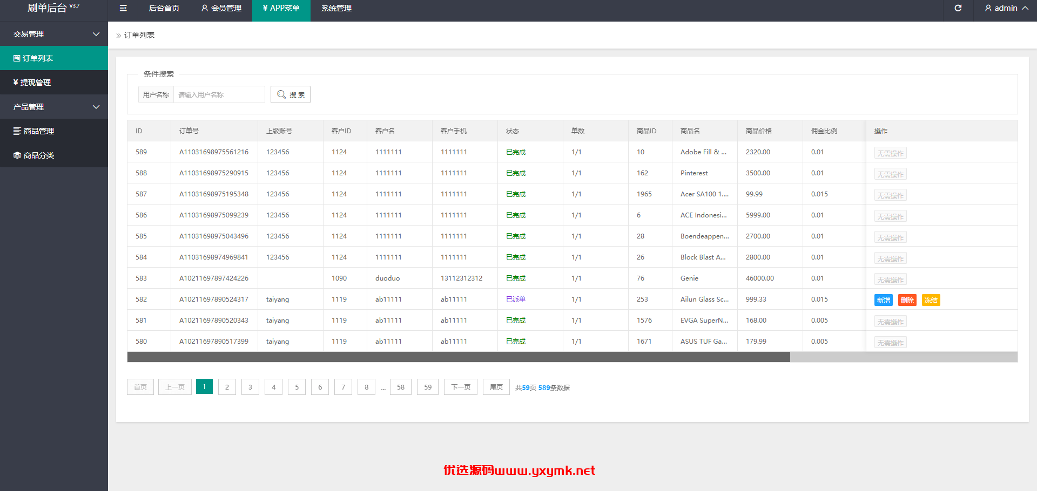Screen dimensions: 1037x491
Task: Switch to the APP菜单 tab
Action: click(281, 8)
